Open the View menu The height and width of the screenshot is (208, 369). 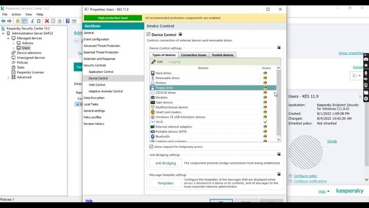[29, 14]
